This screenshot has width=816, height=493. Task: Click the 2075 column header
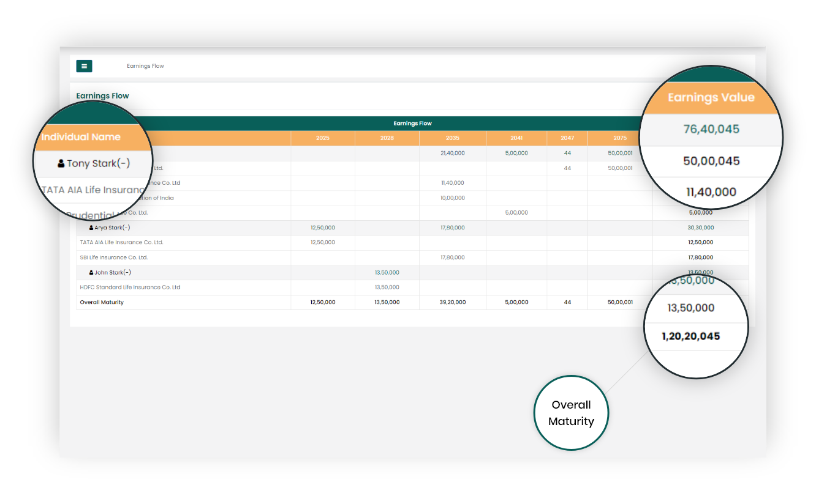pyautogui.click(x=620, y=138)
